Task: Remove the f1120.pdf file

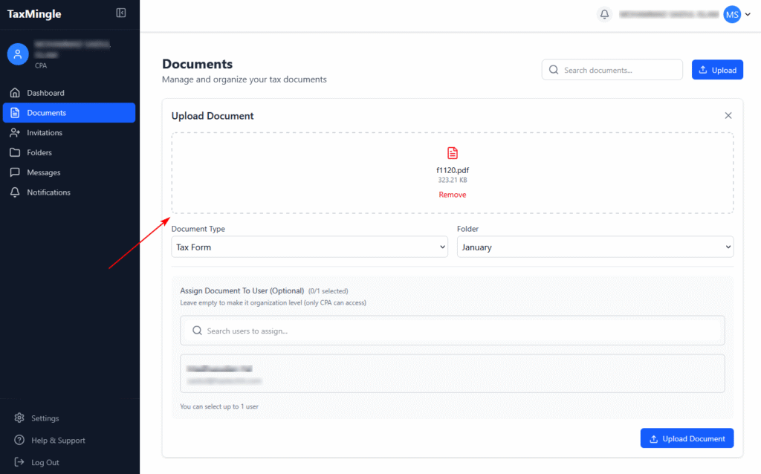Action: [453, 195]
